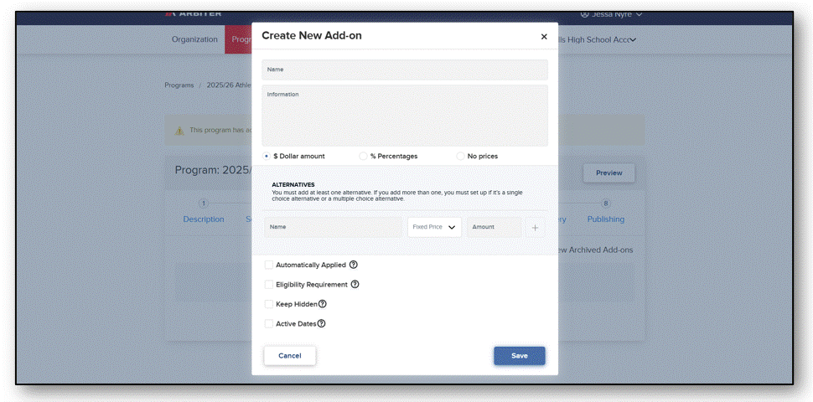
Task: Tick the Active Dates checkbox
Action: tap(268, 324)
